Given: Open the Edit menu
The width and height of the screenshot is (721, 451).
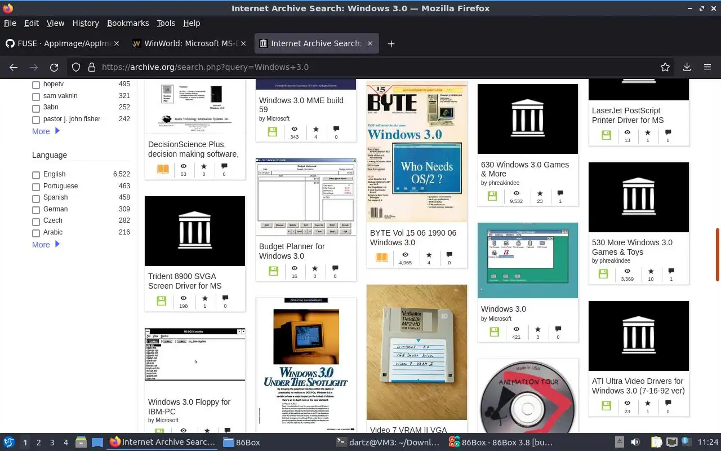Looking at the screenshot, I should (x=32, y=23).
